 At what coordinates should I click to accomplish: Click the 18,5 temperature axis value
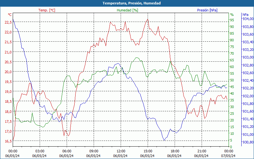tap(8, 101)
